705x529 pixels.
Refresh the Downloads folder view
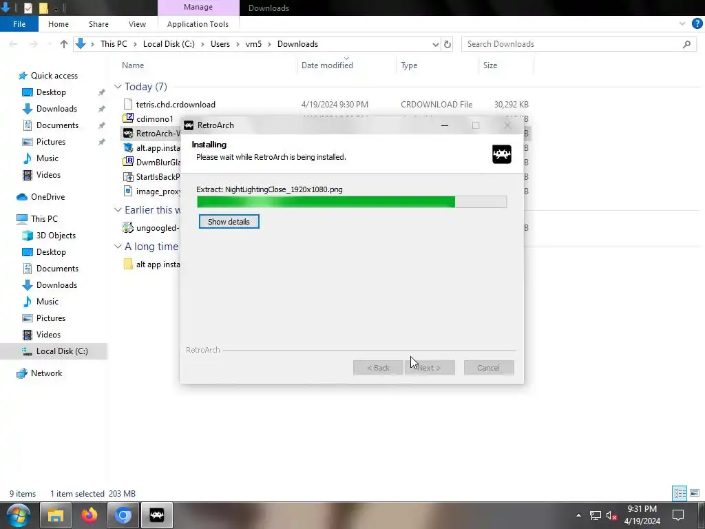(448, 44)
